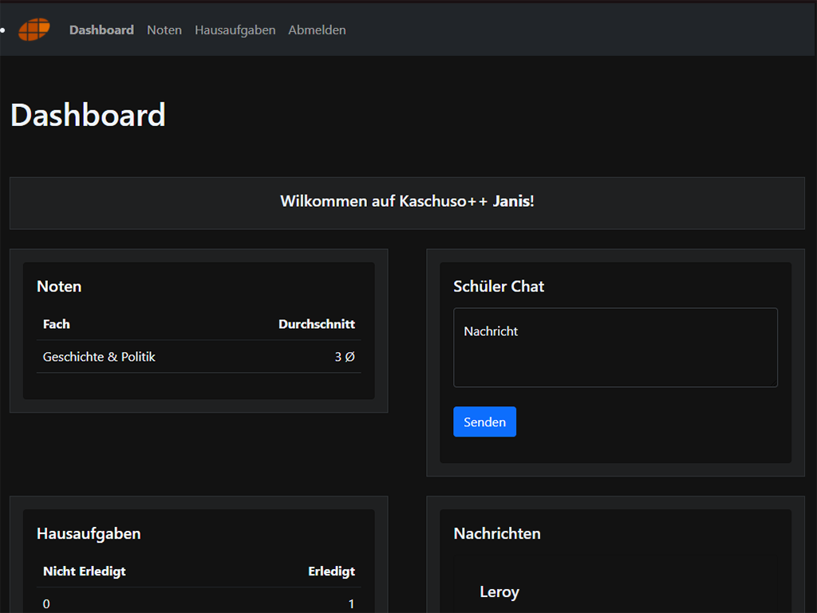
Task: Click the Noten card title
Action: tap(59, 287)
